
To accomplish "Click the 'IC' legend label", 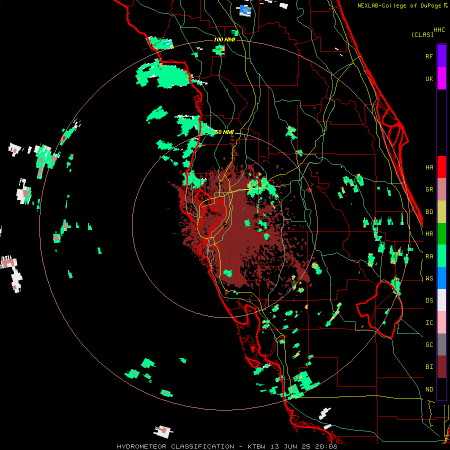I will click(x=429, y=323).
